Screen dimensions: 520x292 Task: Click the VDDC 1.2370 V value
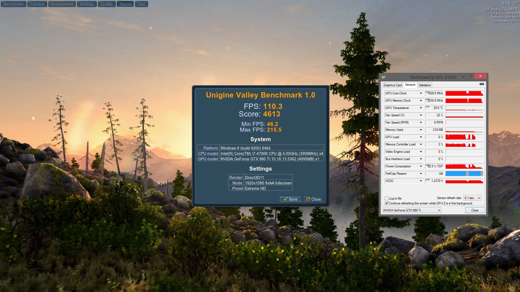434,181
